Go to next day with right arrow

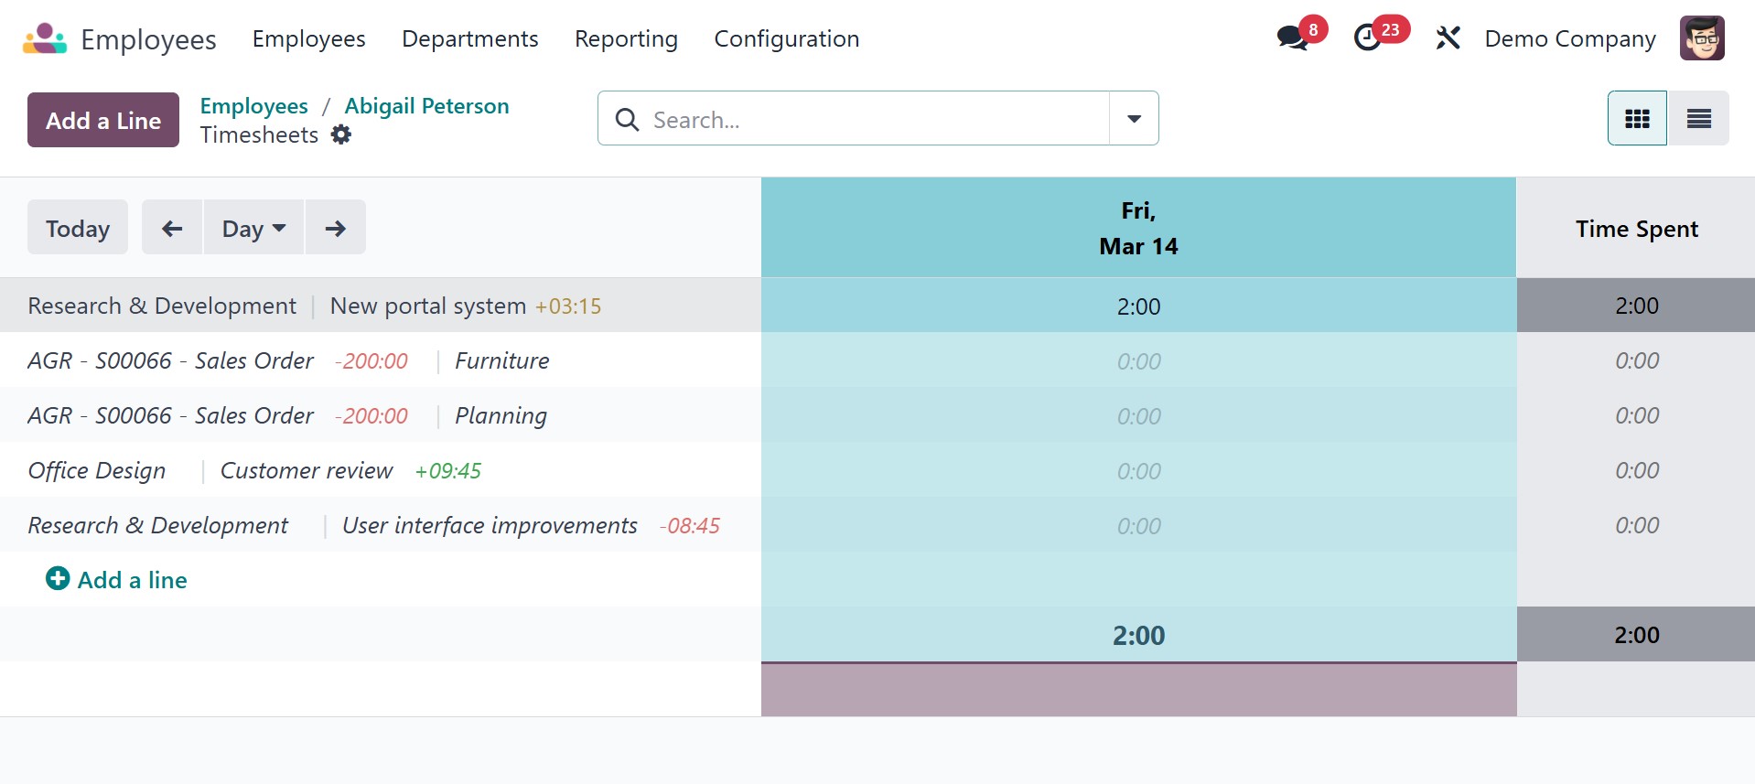(x=335, y=228)
